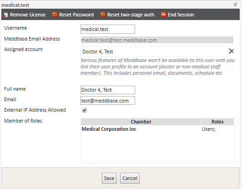Open the Assigned account field
This screenshot has height=190, width=242.
point(154,51)
